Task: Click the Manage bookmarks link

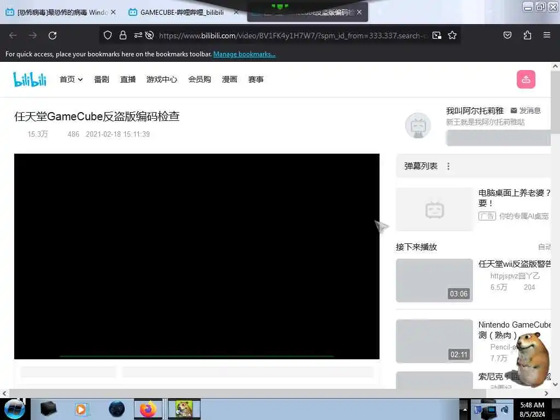Action: [244, 54]
